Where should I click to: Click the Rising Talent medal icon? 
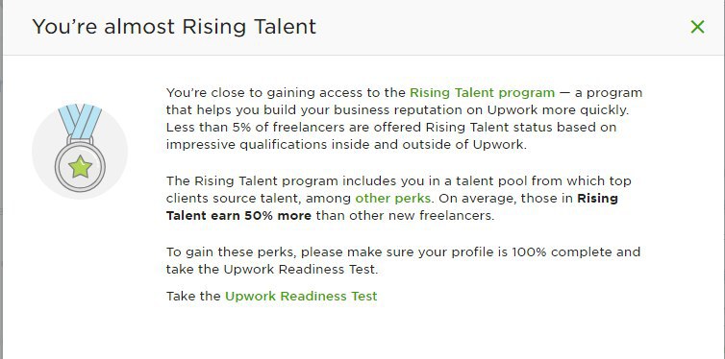[80, 148]
